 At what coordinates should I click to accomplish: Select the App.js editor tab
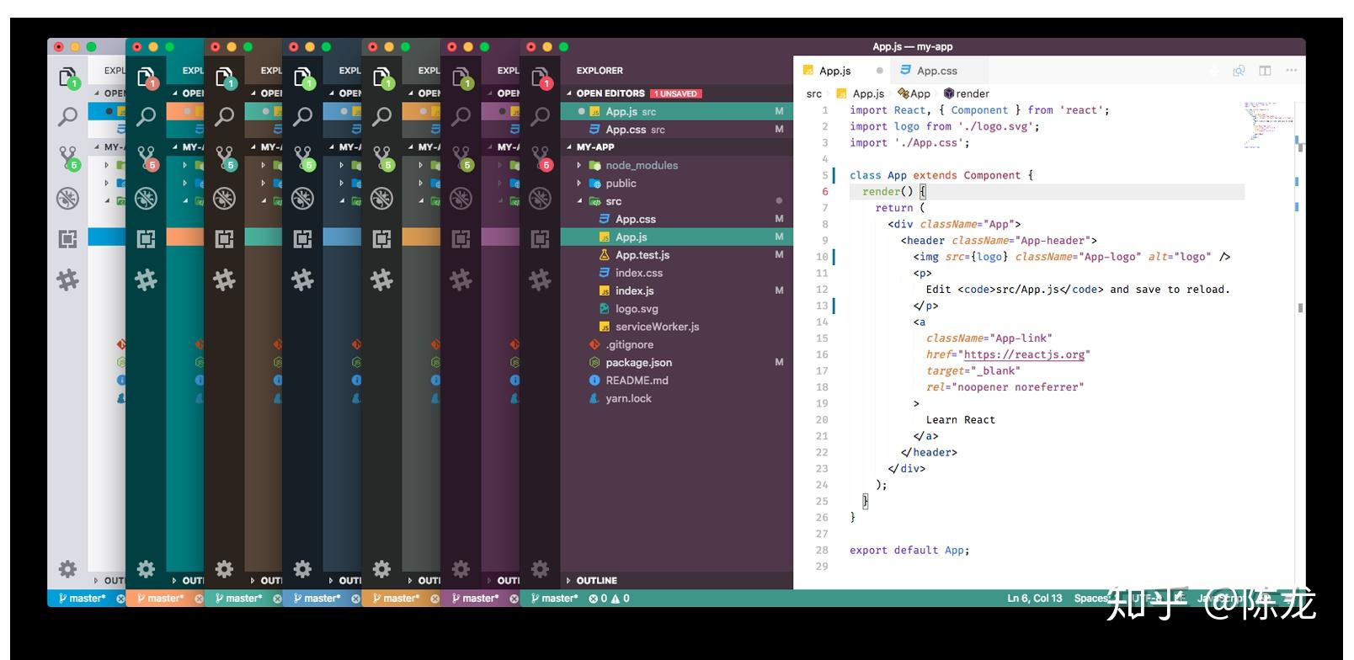pyautogui.click(x=834, y=71)
